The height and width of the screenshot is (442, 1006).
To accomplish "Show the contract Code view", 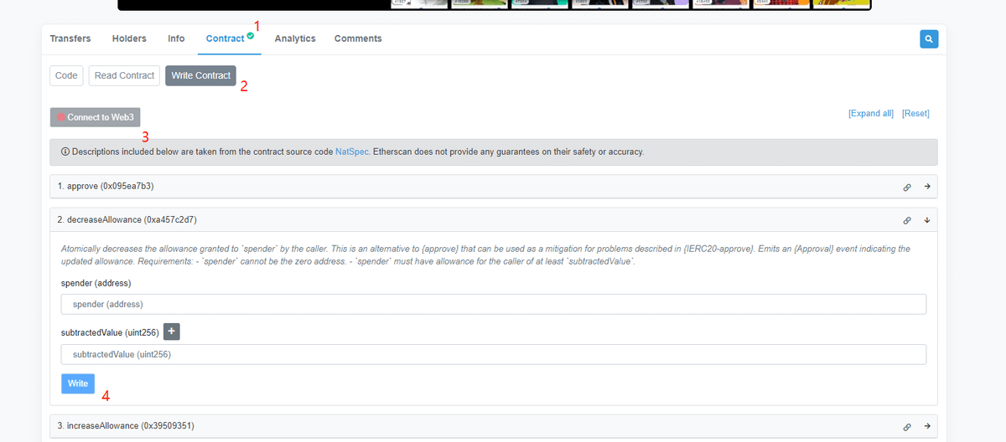I will (x=66, y=75).
